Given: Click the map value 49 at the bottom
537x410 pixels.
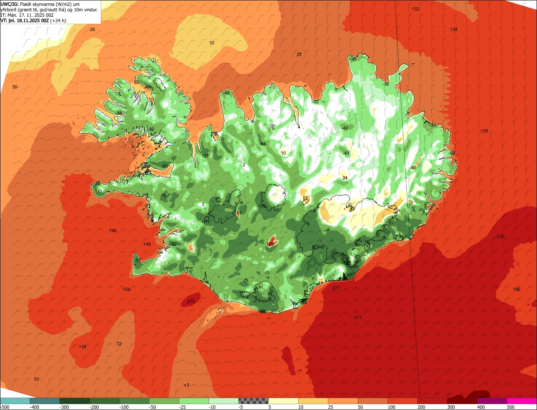Looking at the screenshot, I should pyautogui.click(x=186, y=385).
